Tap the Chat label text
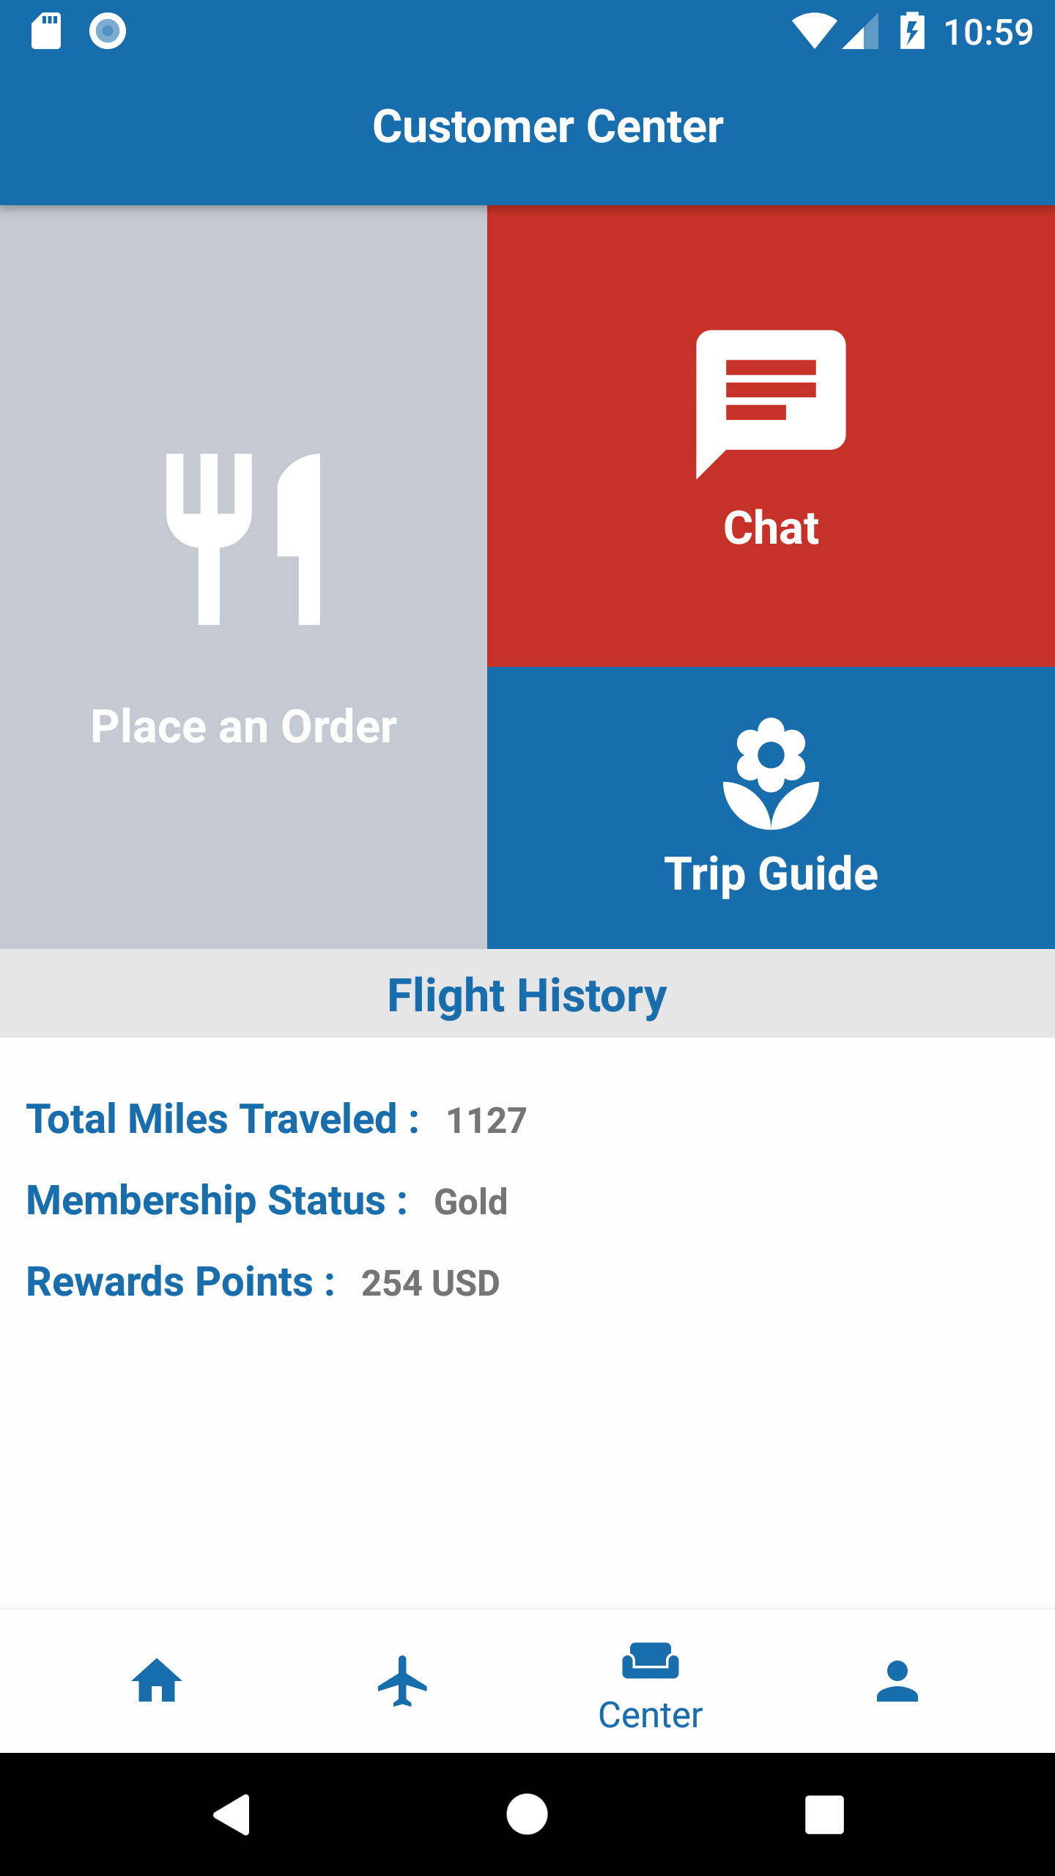Viewport: 1055px width, 1876px height. click(x=771, y=528)
